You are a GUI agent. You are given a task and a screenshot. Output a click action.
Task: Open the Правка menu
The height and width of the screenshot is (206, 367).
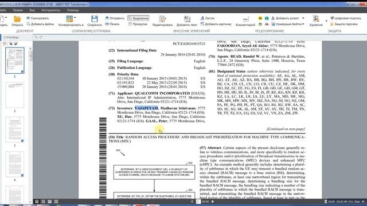click(x=18, y=10)
